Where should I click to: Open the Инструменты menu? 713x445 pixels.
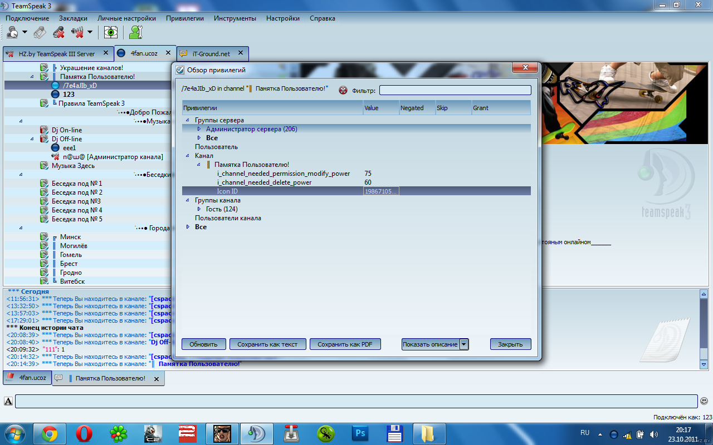pyautogui.click(x=235, y=18)
